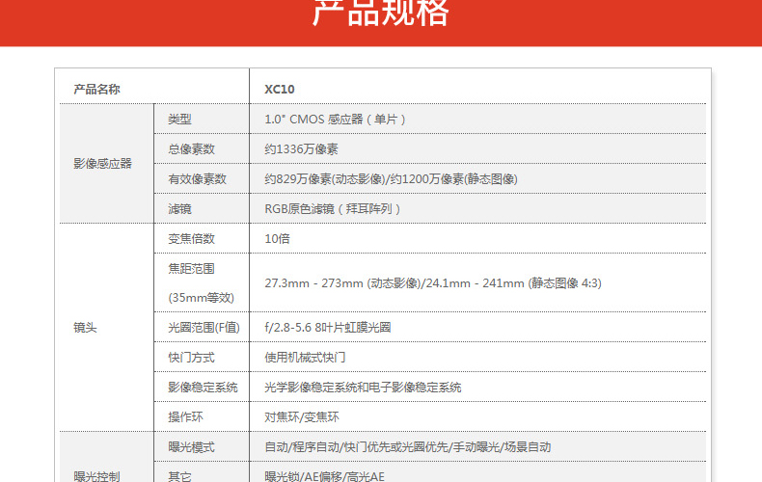Click the 曝光锁/AE偏移/高光AE value
This screenshot has height=482, width=762.
pos(325,476)
